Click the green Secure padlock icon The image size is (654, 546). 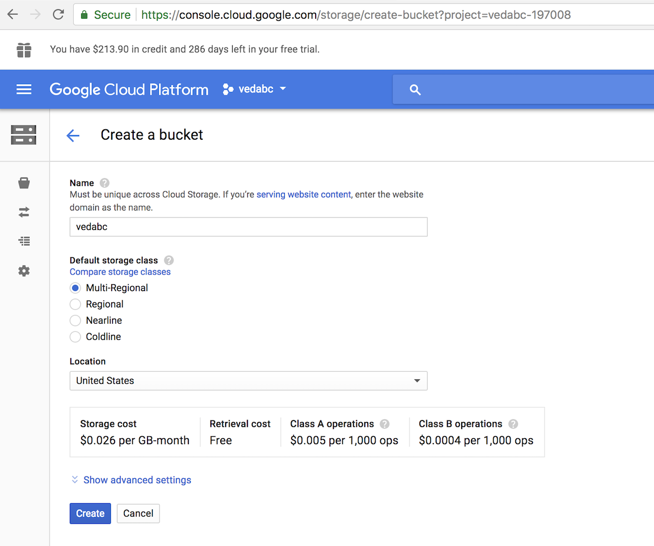(x=84, y=15)
